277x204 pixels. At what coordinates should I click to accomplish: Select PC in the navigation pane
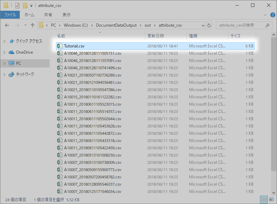18,63
